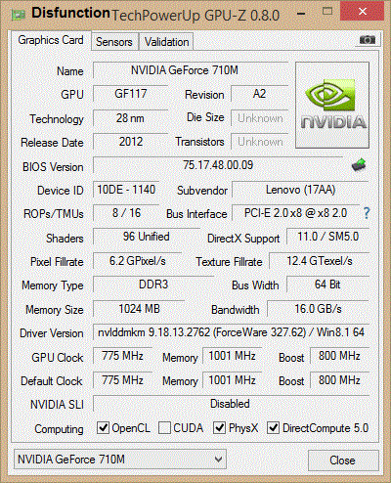Switch to the Sensors tab
This screenshot has height=483, width=391.
(x=114, y=42)
